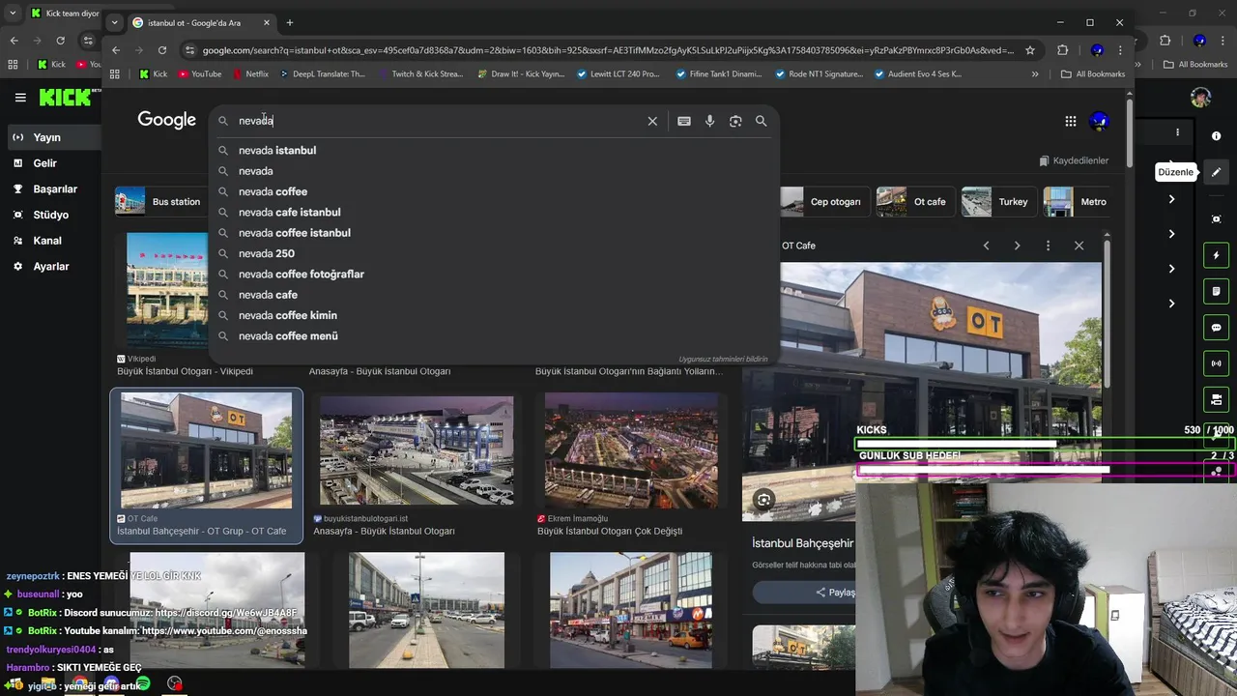Image resolution: width=1237 pixels, height=696 pixels.
Task: Filter images by Bus station chip
Action: (x=159, y=202)
